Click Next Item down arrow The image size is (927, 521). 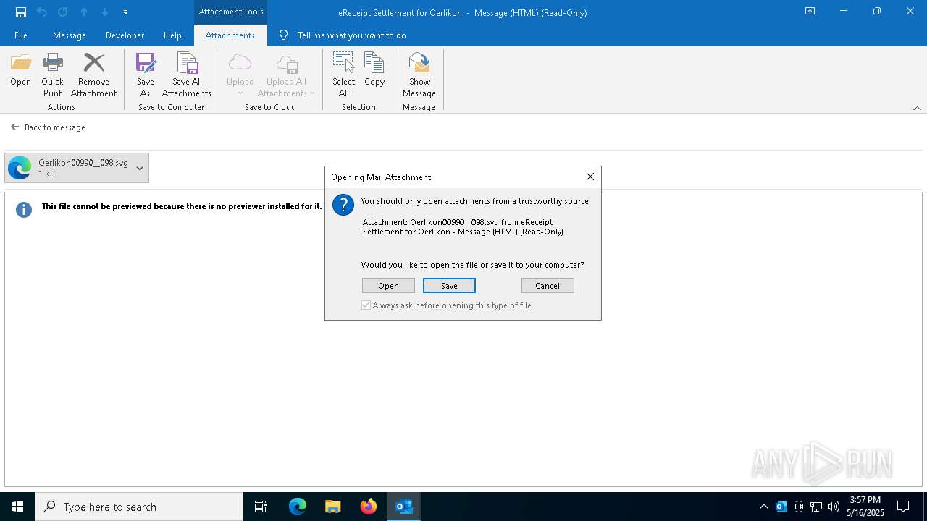coord(105,12)
